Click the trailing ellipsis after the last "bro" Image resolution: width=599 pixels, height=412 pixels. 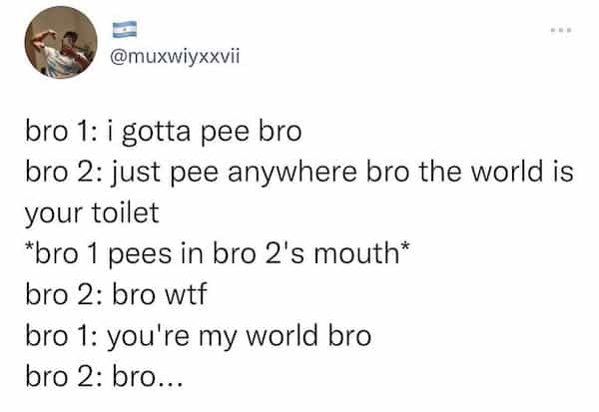(170, 384)
